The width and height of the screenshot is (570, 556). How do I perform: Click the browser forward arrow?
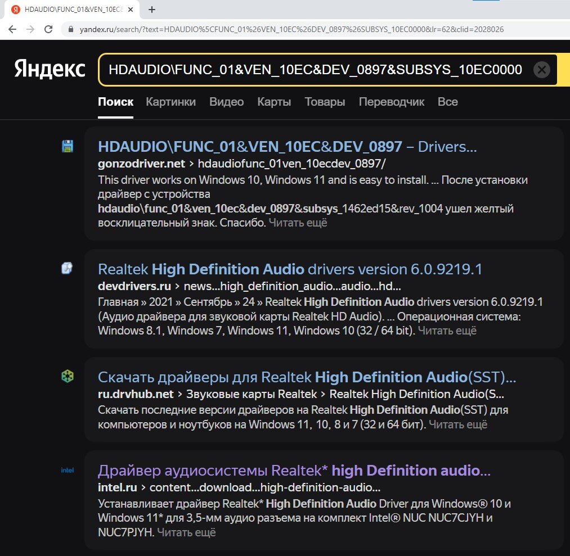pos(30,29)
